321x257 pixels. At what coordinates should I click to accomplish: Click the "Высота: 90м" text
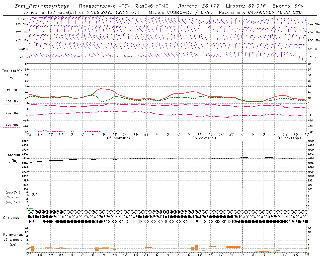[x=288, y=6]
